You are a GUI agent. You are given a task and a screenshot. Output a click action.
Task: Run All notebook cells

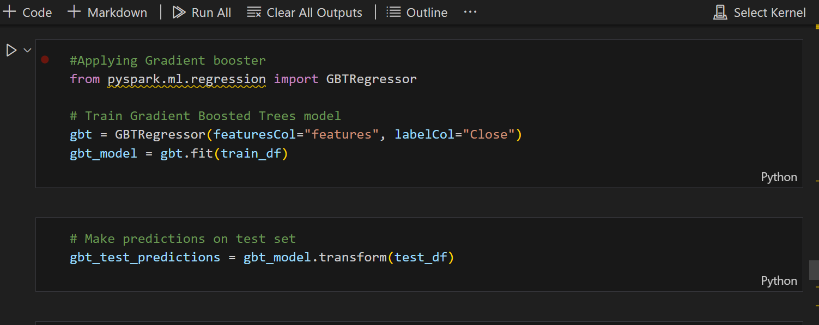[x=202, y=12]
